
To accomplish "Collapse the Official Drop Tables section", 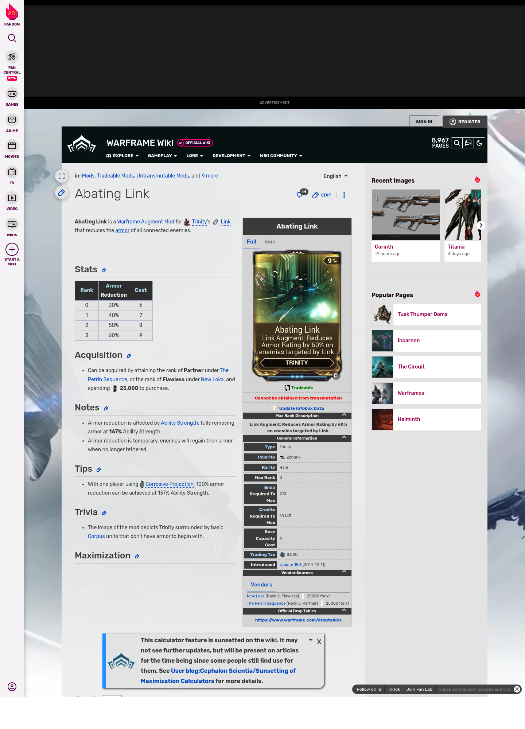I will click(344, 611).
